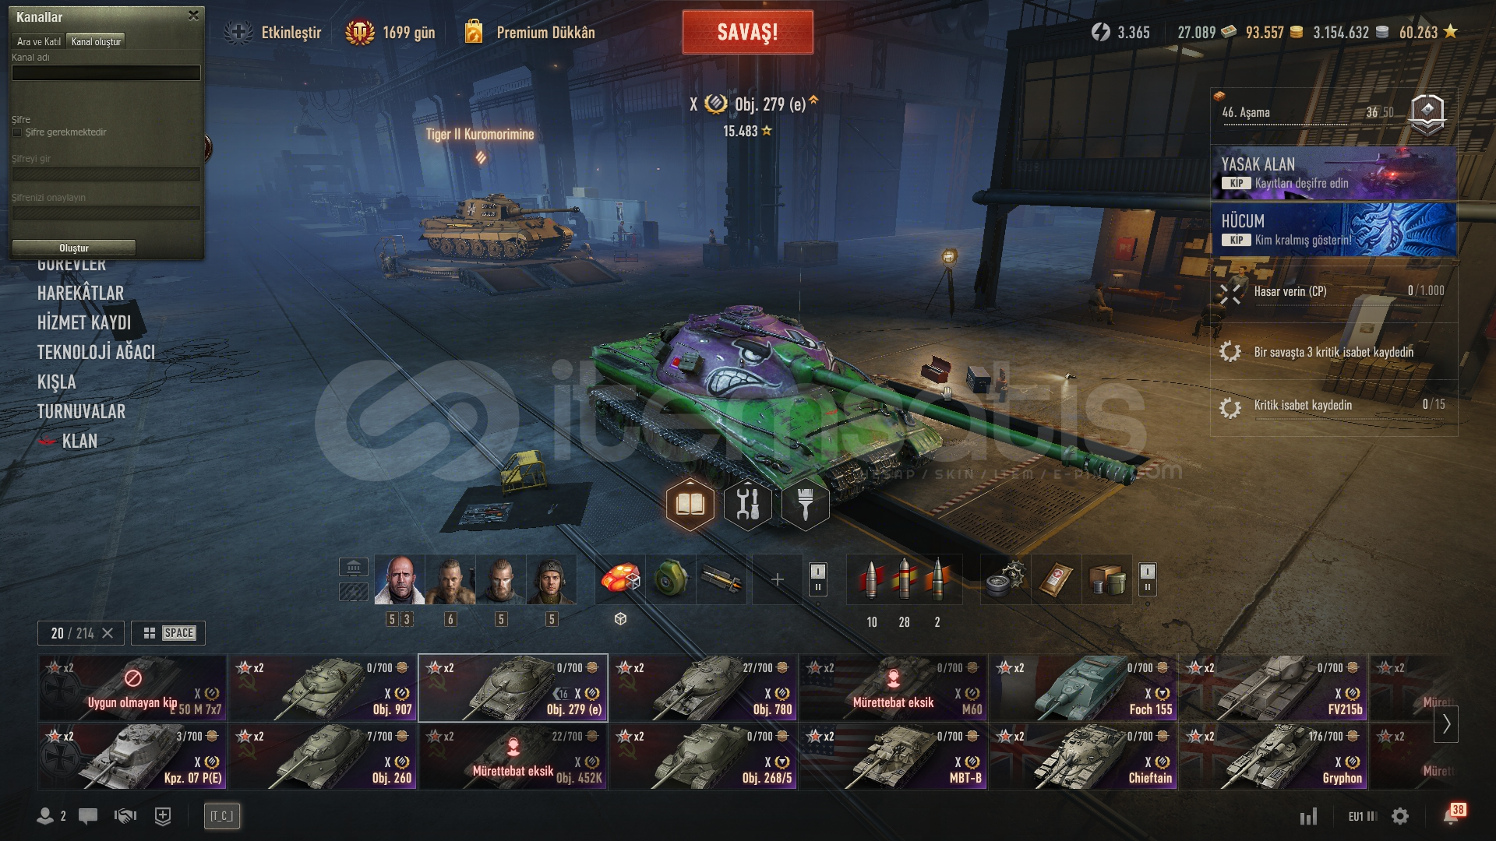Open the chat channels speech bubble icon
The image size is (1496, 841).
88,815
